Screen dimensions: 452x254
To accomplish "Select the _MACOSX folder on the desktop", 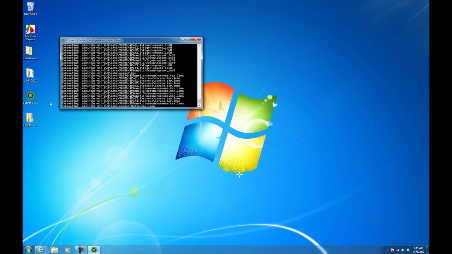I will (30, 75).
